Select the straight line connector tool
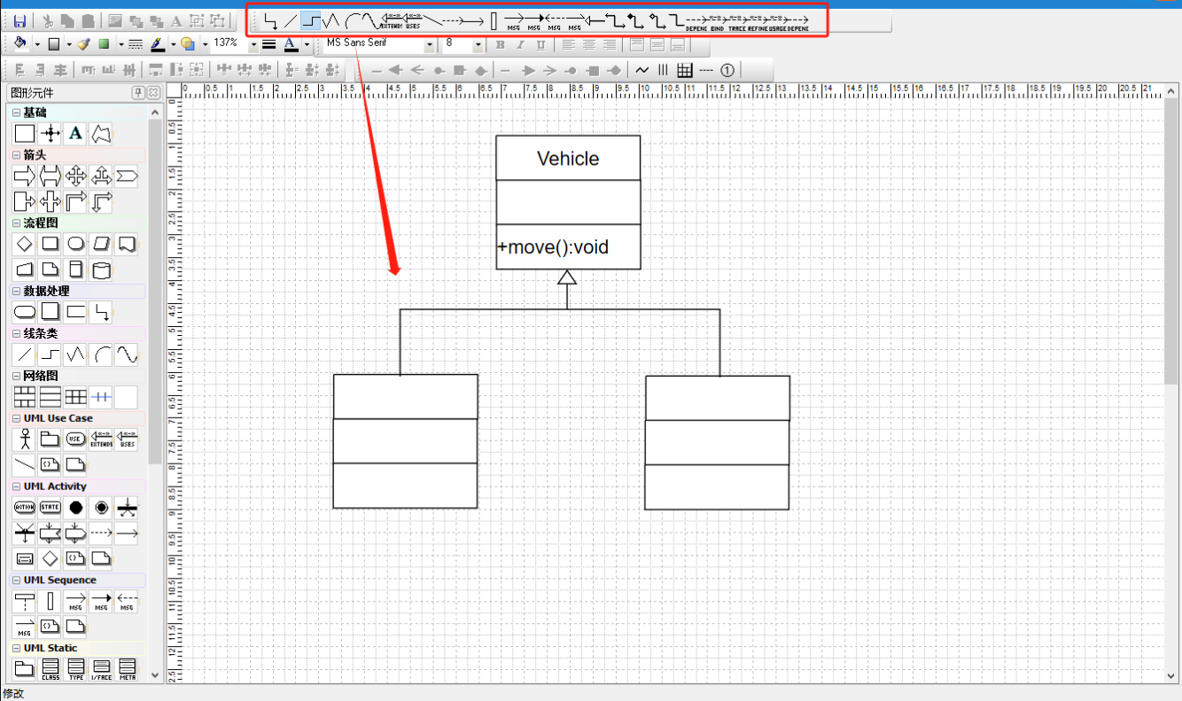The image size is (1182, 701). 291,21
